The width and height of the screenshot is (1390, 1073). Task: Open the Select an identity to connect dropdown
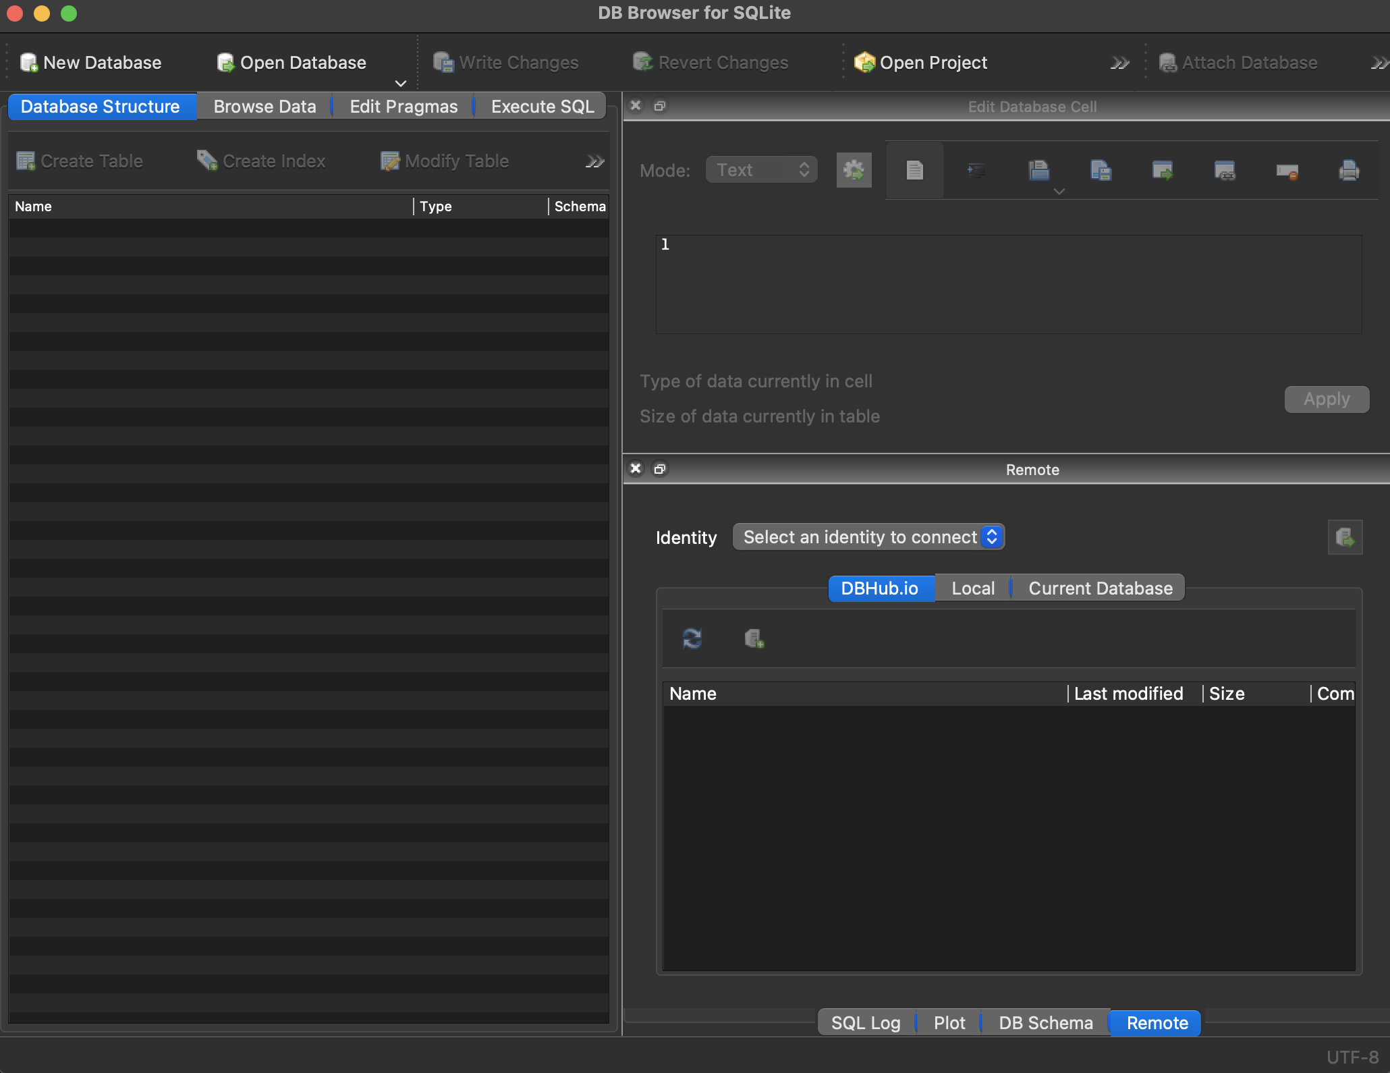(x=868, y=537)
